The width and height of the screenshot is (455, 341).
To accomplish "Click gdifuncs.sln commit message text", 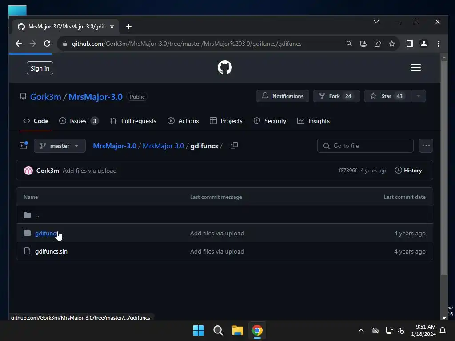I will click(x=217, y=251).
